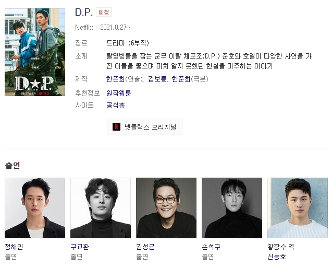
Task: Visit the 공식홈 official site link
Action: tap(116, 105)
